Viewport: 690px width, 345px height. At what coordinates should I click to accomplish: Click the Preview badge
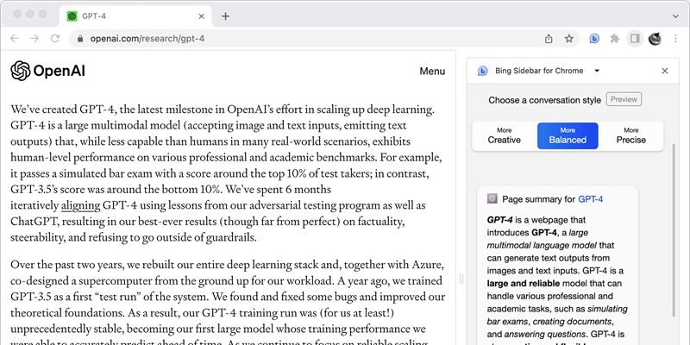pos(624,99)
